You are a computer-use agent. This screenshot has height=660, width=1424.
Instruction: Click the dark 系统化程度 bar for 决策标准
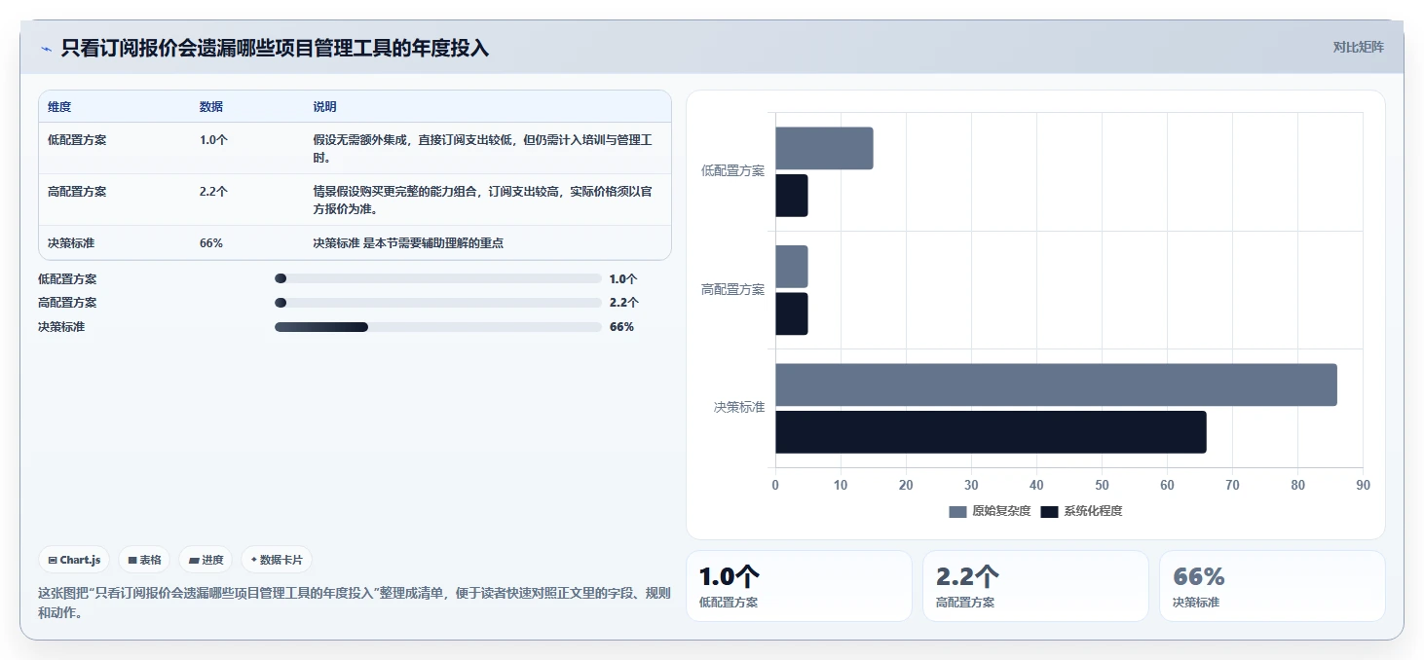coord(991,431)
